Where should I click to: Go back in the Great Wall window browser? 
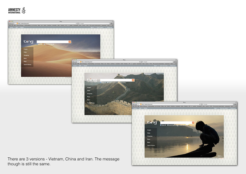point(73,62)
